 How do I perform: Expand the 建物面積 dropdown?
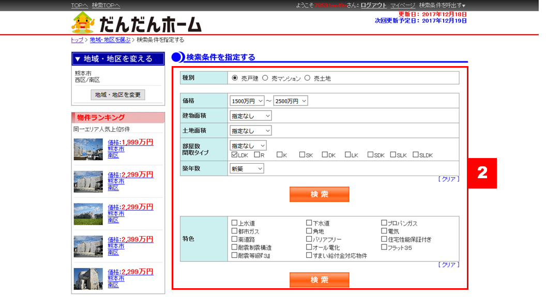(251, 116)
